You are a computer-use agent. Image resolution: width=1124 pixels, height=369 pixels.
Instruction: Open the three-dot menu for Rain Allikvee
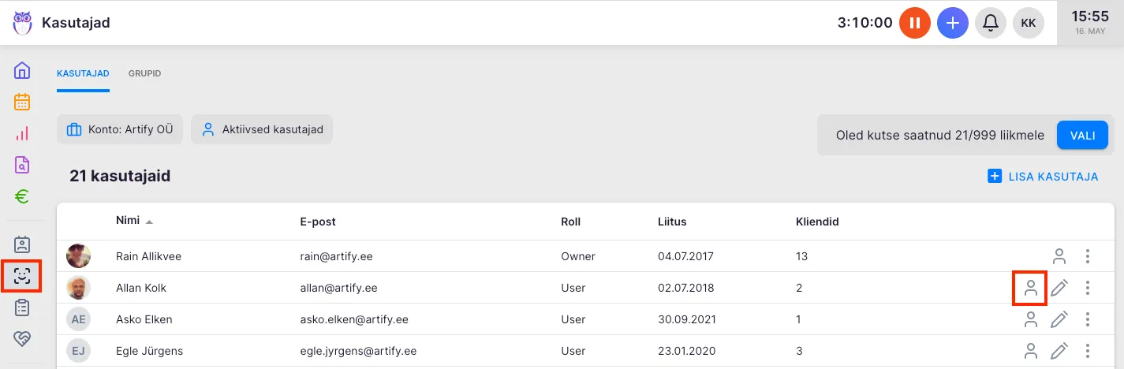coord(1088,256)
